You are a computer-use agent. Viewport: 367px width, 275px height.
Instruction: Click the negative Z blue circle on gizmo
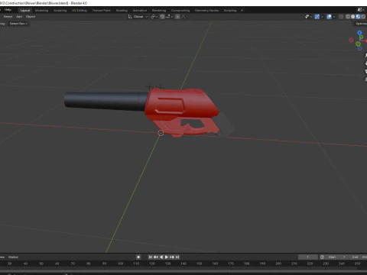pos(359,48)
